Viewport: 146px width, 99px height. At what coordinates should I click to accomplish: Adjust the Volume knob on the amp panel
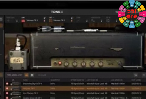[101, 64]
